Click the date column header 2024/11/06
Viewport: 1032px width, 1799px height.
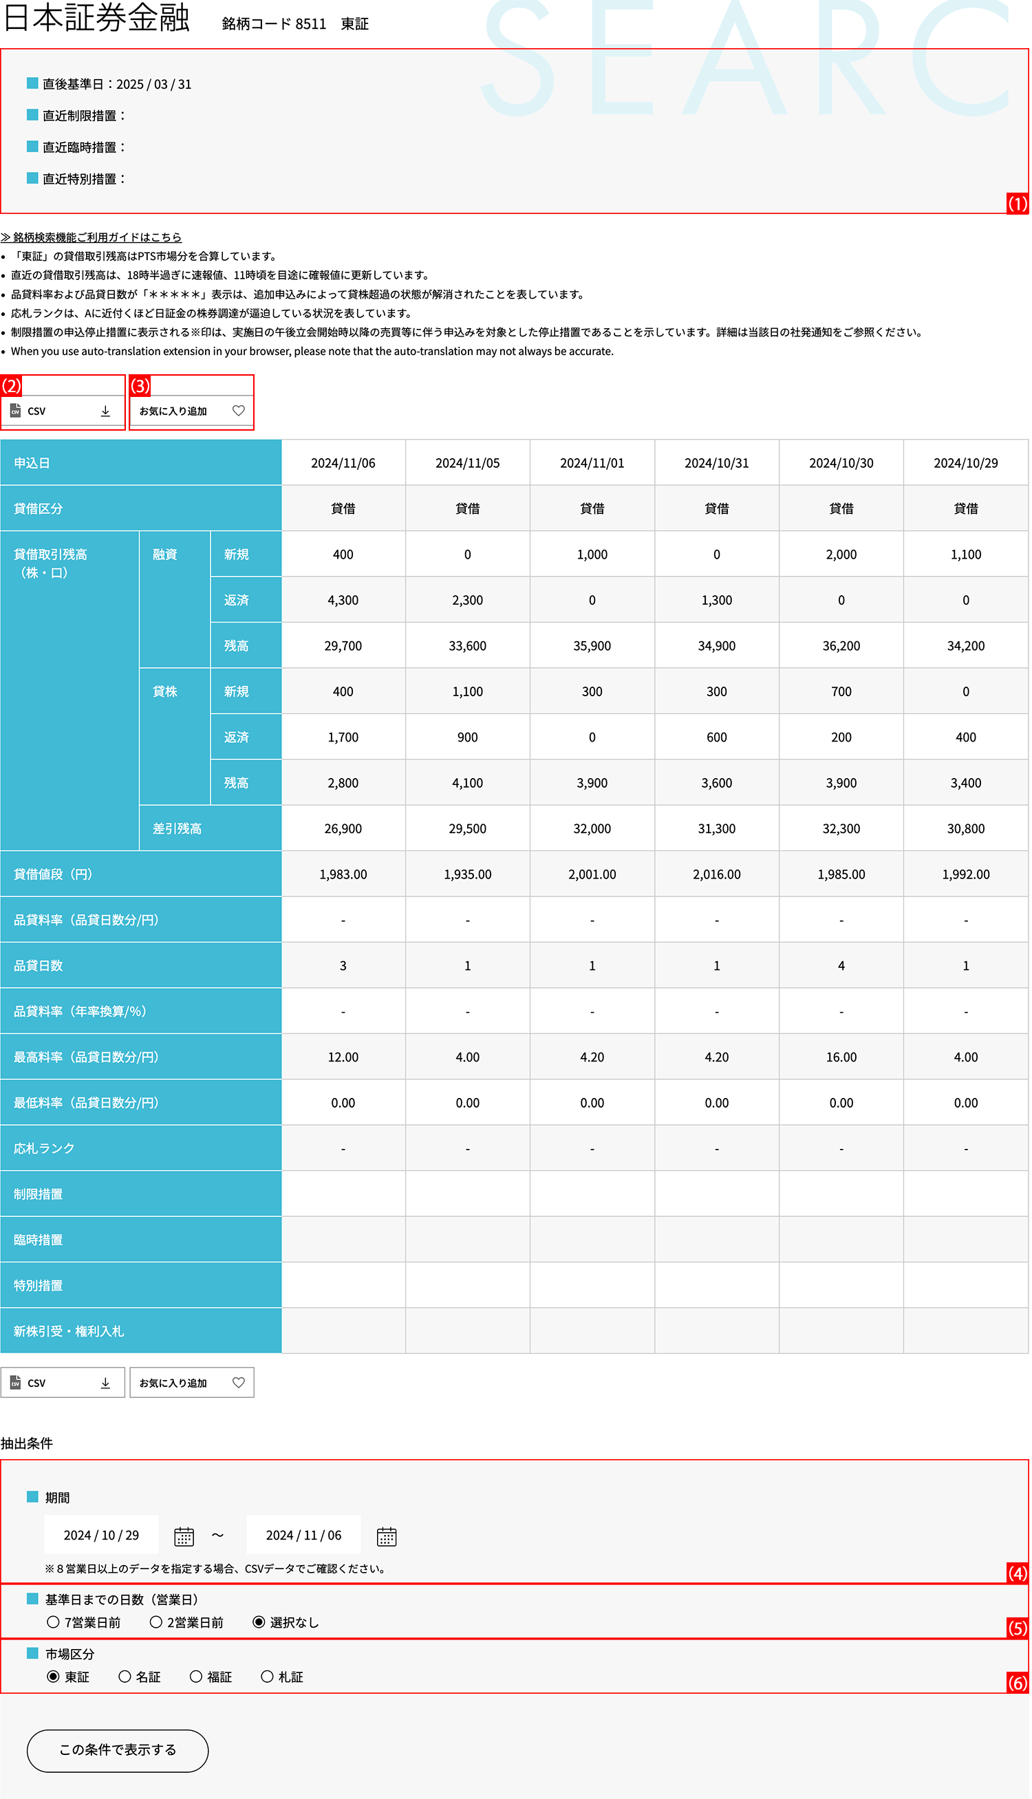click(x=343, y=463)
